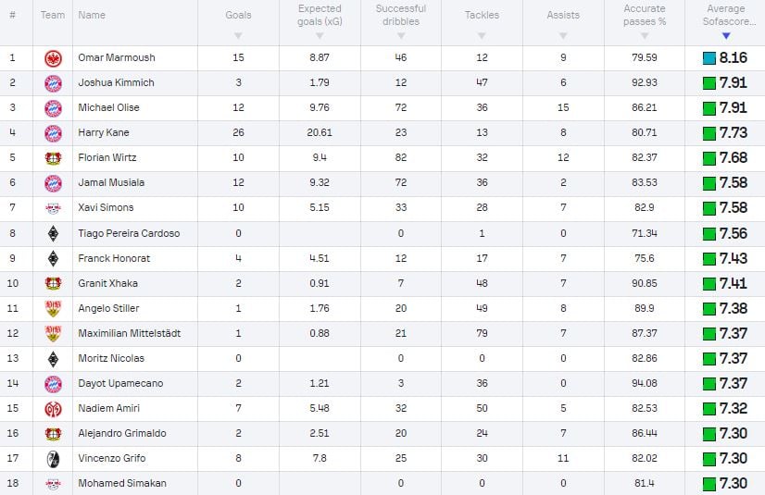Sort by Expected goals (xG) arrow
This screenshot has height=495, width=765.
pyautogui.click(x=320, y=35)
